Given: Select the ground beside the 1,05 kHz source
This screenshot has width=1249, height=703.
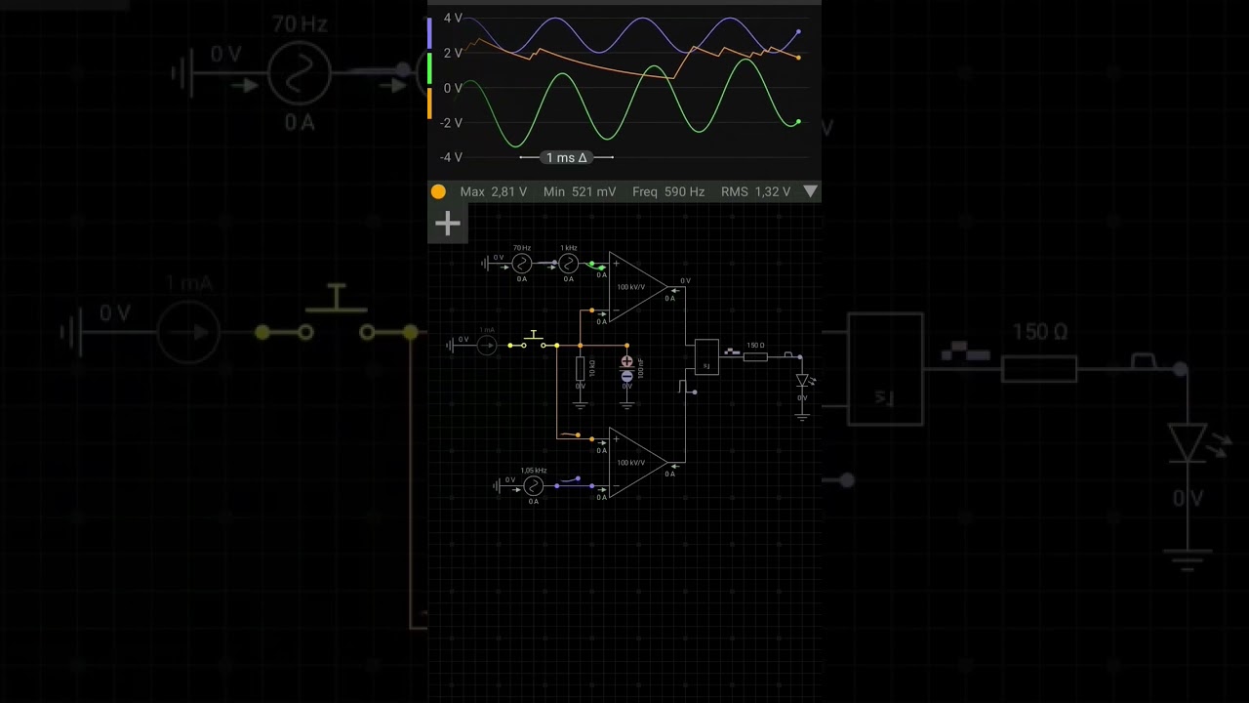Looking at the screenshot, I should (497, 485).
